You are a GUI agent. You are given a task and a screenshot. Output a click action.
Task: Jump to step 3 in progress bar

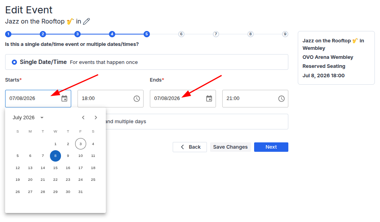tap(77, 34)
